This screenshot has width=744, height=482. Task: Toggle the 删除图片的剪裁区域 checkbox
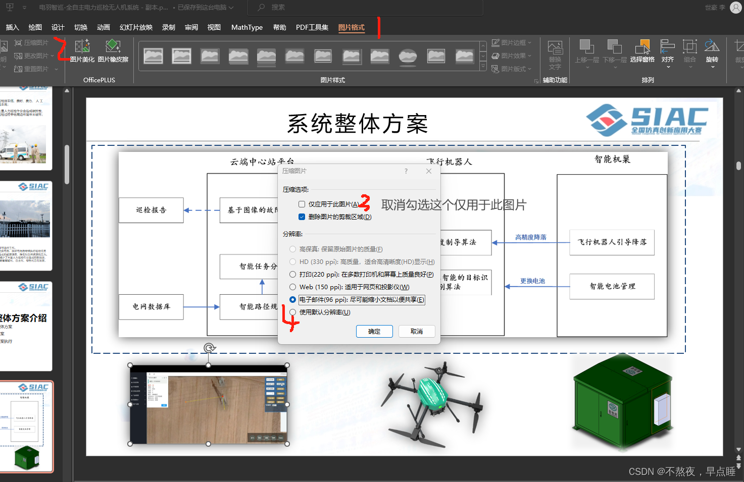(302, 217)
